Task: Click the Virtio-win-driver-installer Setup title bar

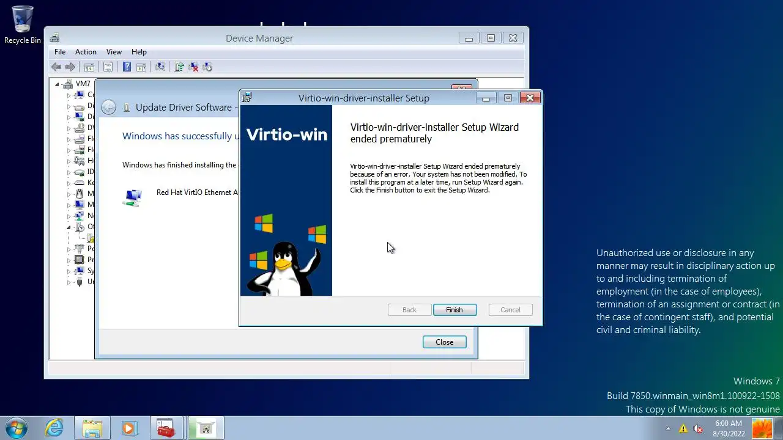Action: (x=363, y=98)
